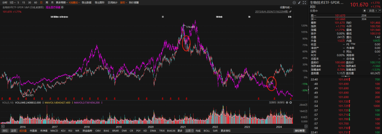Open the circled dropdown icon near brush
This screenshot has width=382, height=134.
tap(294, 3)
